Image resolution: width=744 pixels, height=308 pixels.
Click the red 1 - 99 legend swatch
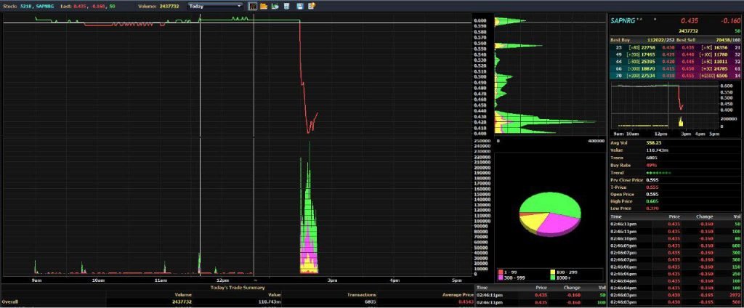[501, 271]
